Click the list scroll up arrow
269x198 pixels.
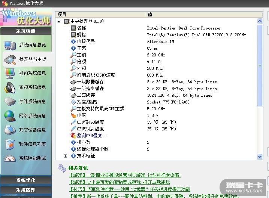click(260, 21)
